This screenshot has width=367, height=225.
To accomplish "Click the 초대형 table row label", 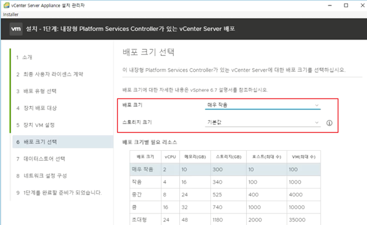I will tap(139, 220).
